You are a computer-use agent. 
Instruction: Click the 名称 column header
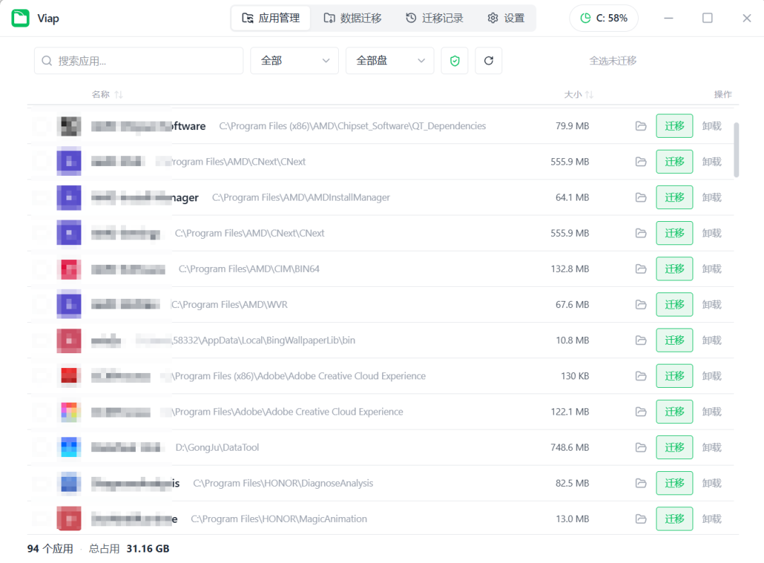tap(101, 95)
